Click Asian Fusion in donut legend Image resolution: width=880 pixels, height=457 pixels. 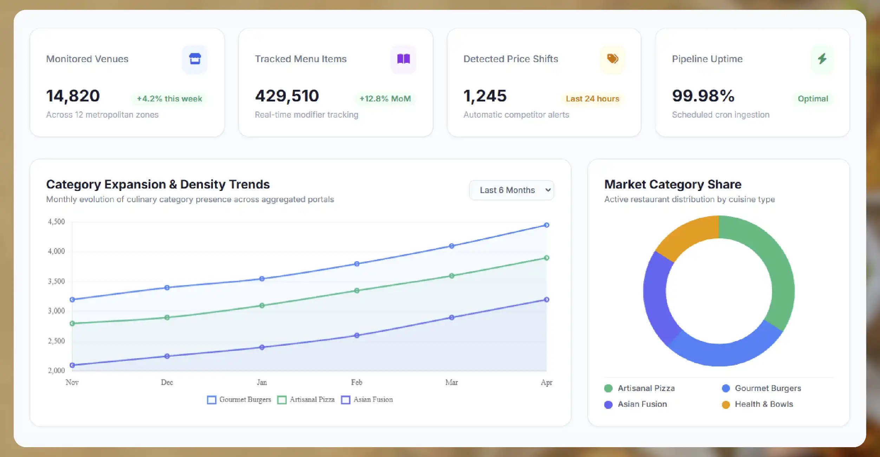(635, 404)
